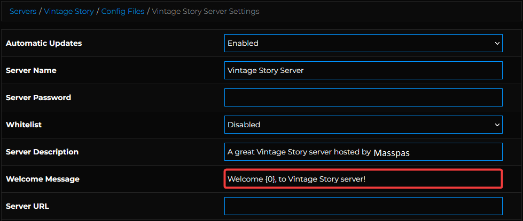
Task: Click the Server Description input field
Action: [363, 152]
